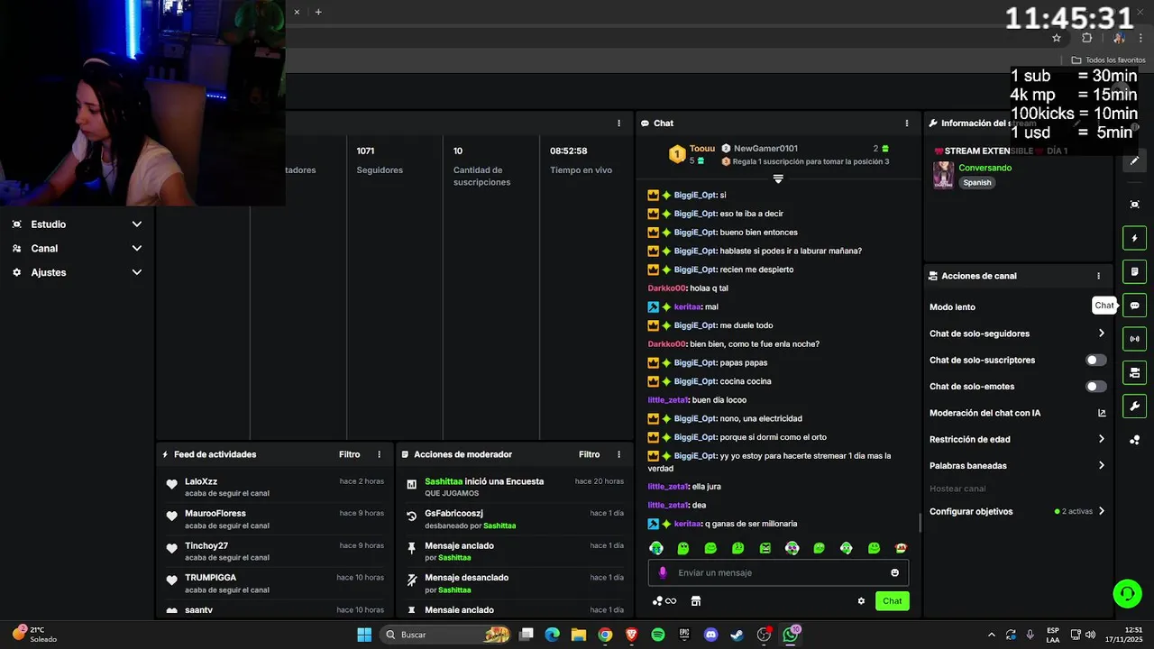Open Restricción de edad options arrow
Viewport: 1154px width, 649px height.
pyautogui.click(x=1101, y=439)
